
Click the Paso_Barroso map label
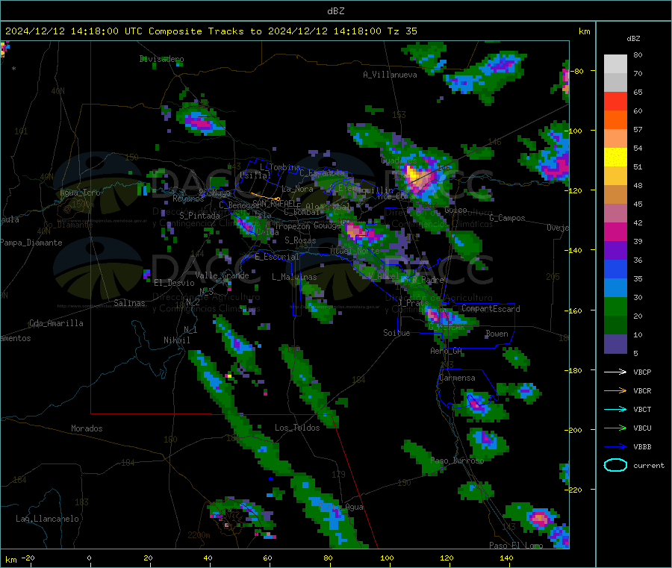pyautogui.click(x=457, y=461)
